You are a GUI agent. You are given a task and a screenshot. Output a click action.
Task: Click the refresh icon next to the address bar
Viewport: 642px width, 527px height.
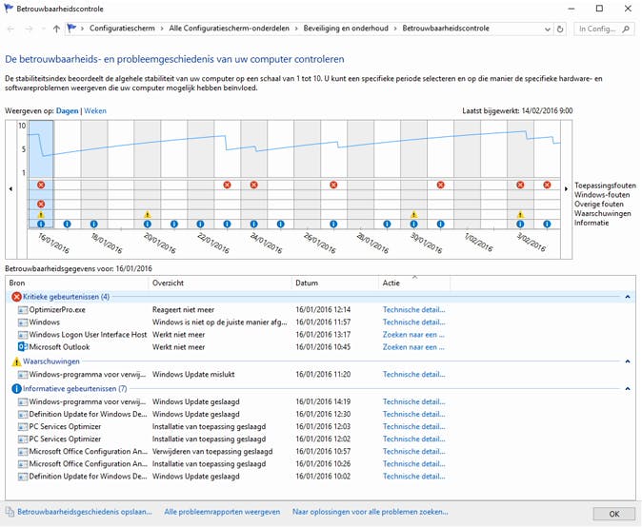coord(560,29)
